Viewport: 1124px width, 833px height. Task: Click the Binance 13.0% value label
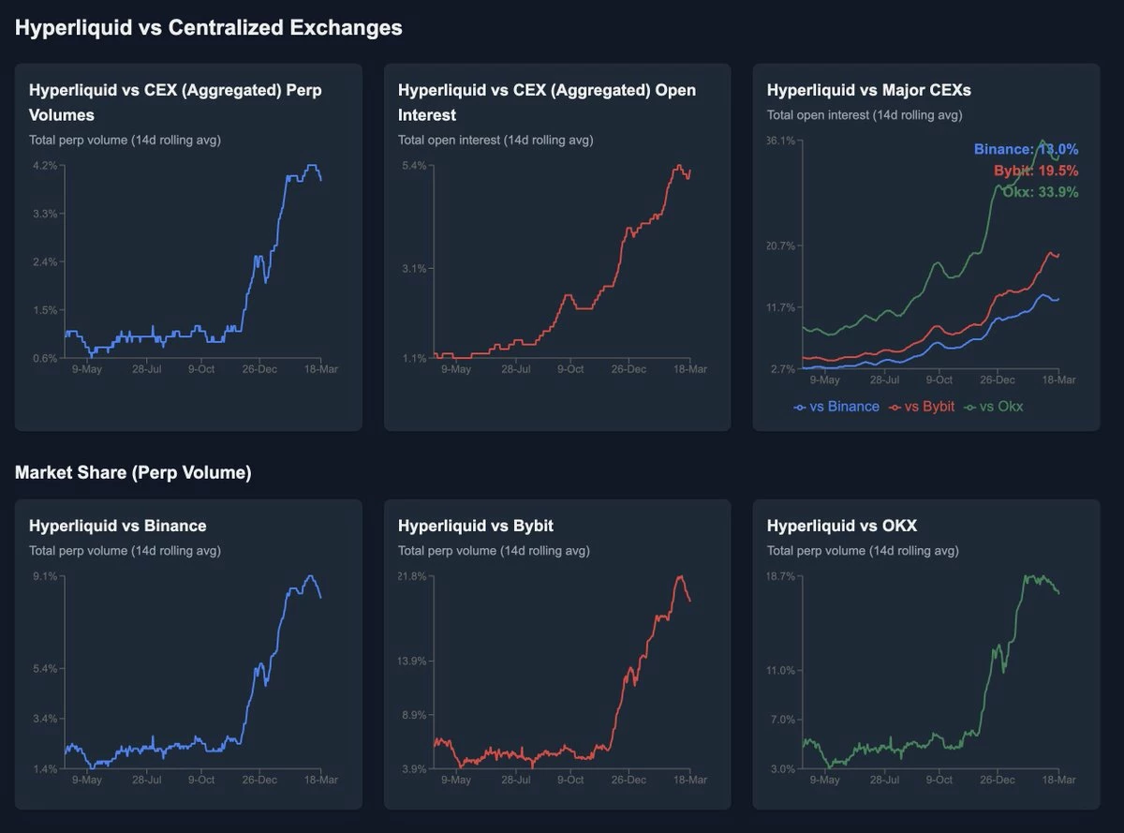click(x=1026, y=149)
